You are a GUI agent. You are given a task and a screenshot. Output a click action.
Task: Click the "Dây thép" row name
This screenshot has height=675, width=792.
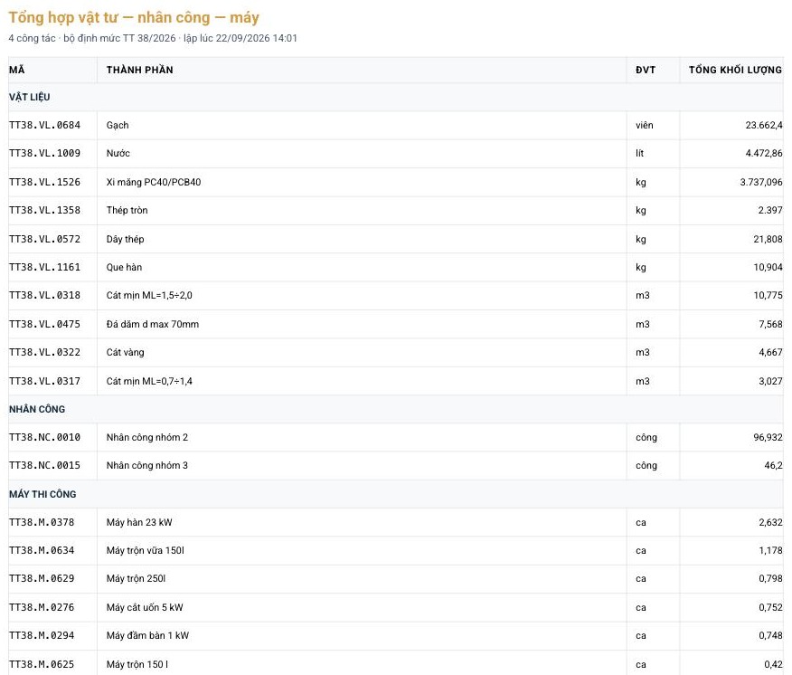tap(126, 239)
